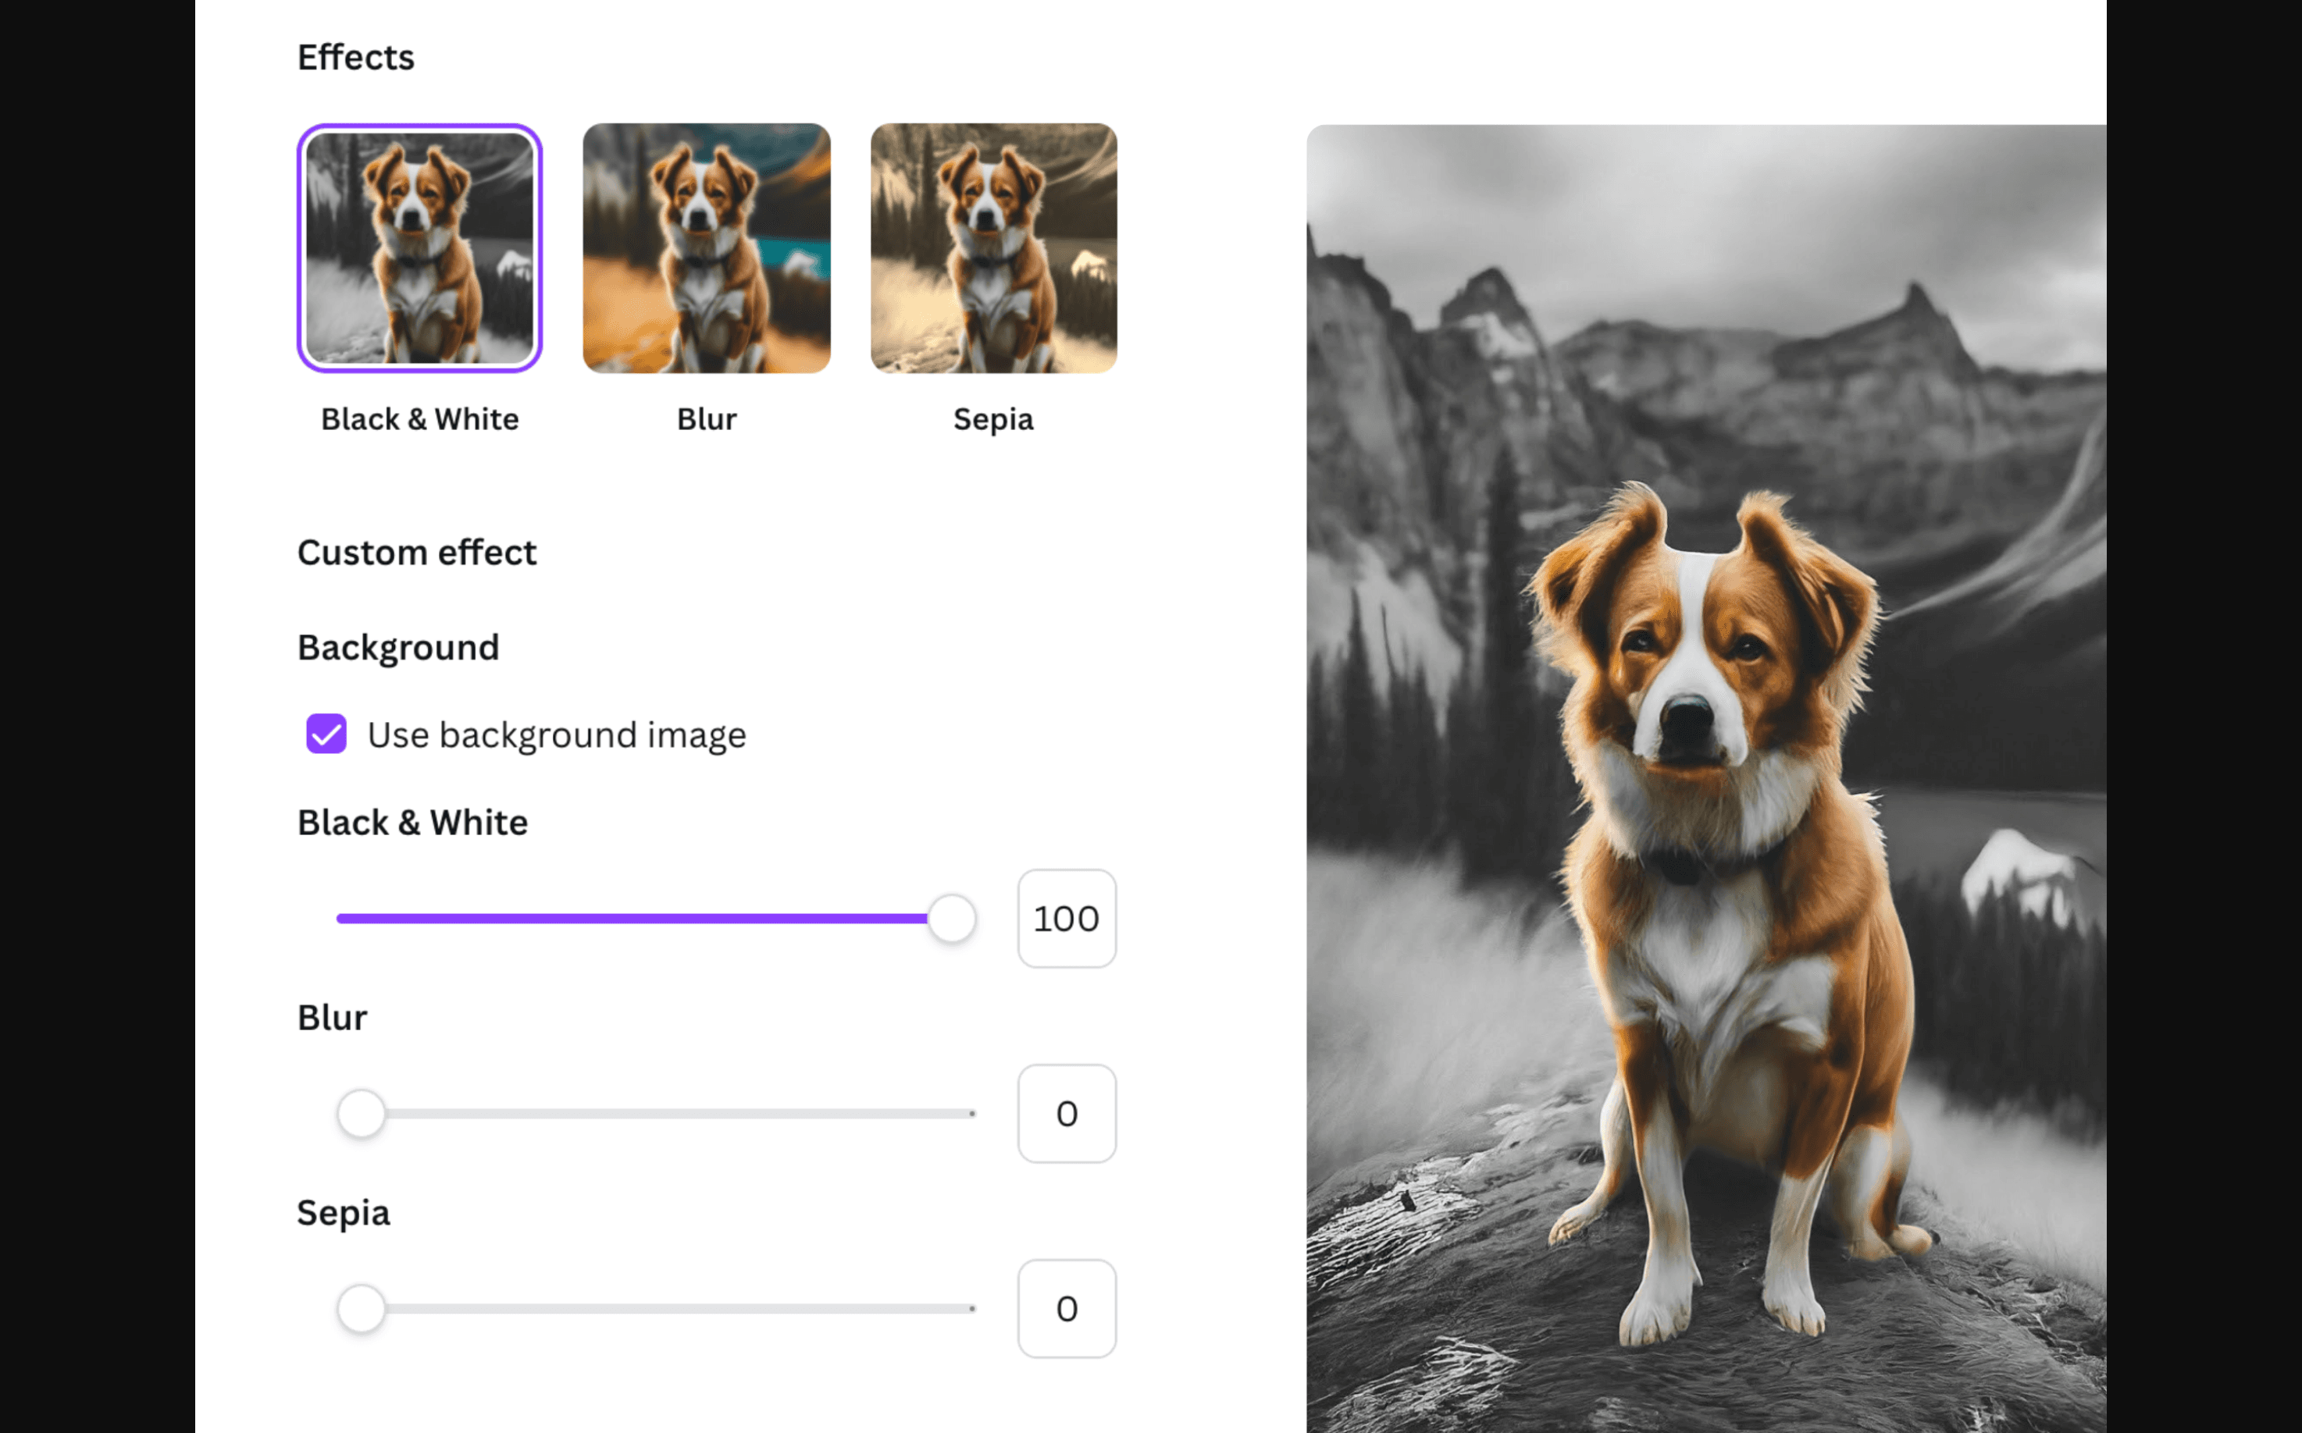
Task: Focus the Blur value input field
Action: [1067, 1114]
